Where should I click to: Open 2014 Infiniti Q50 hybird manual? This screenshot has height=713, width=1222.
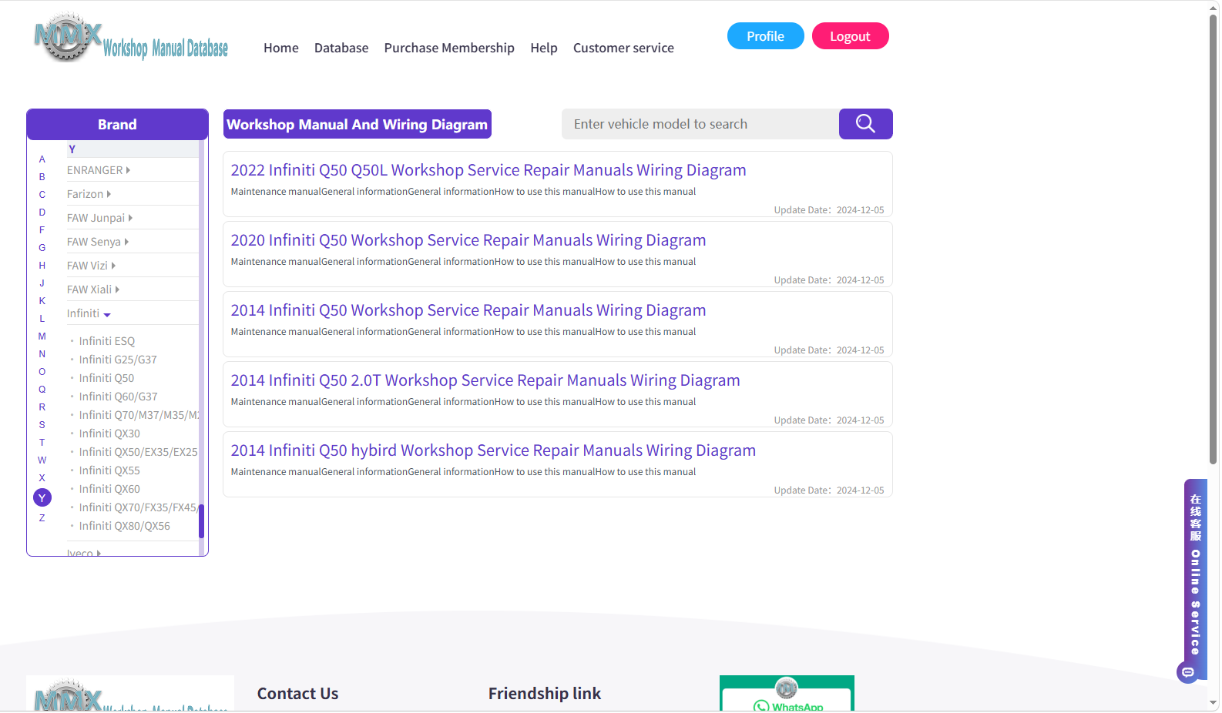coord(493,450)
